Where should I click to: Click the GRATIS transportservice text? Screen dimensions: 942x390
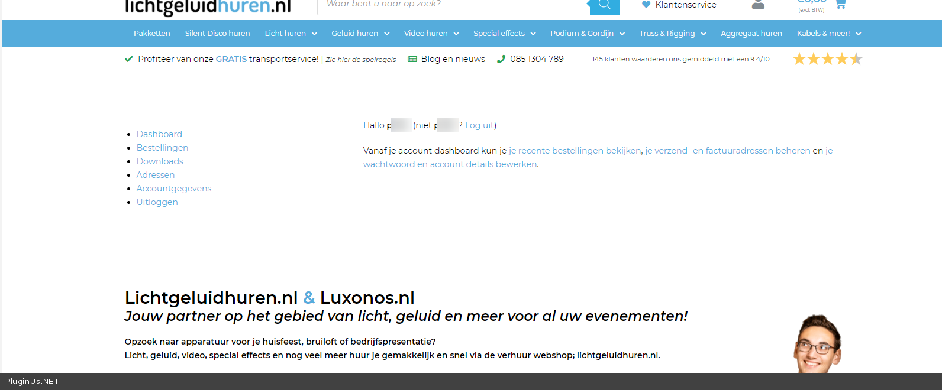pyautogui.click(x=267, y=59)
